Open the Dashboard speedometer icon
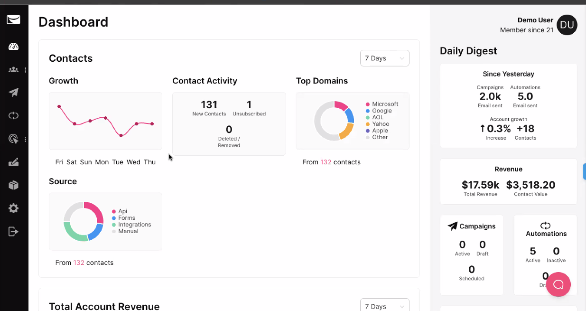The image size is (586, 311). click(x=13, y=46)
